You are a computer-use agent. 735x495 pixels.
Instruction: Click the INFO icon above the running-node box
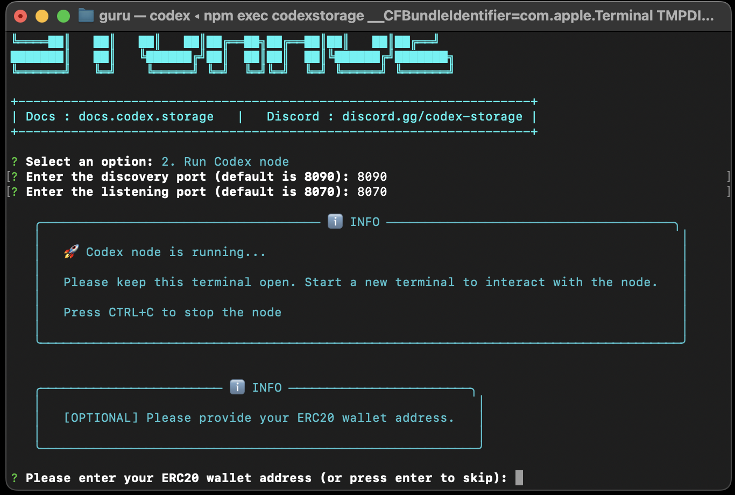pos(335,221)
